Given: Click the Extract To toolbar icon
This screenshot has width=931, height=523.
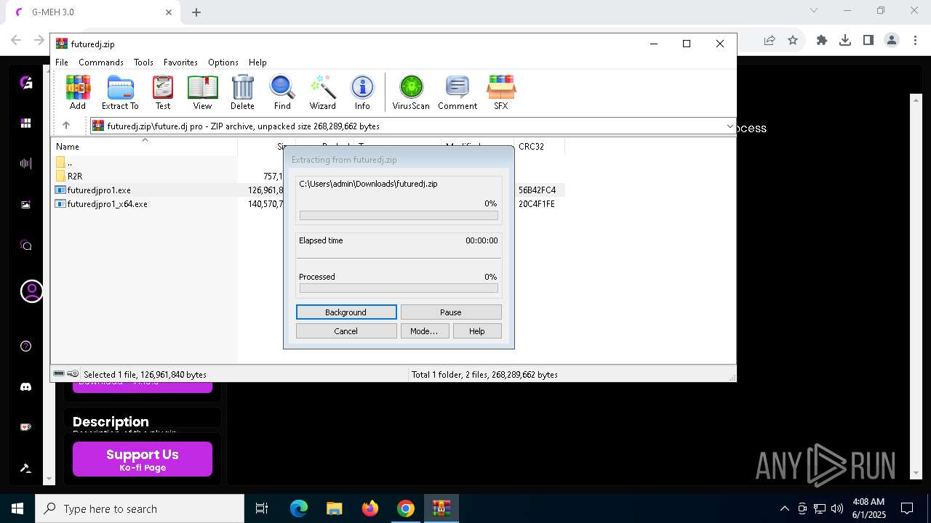Looking at the screenshot, I should 120,92.
